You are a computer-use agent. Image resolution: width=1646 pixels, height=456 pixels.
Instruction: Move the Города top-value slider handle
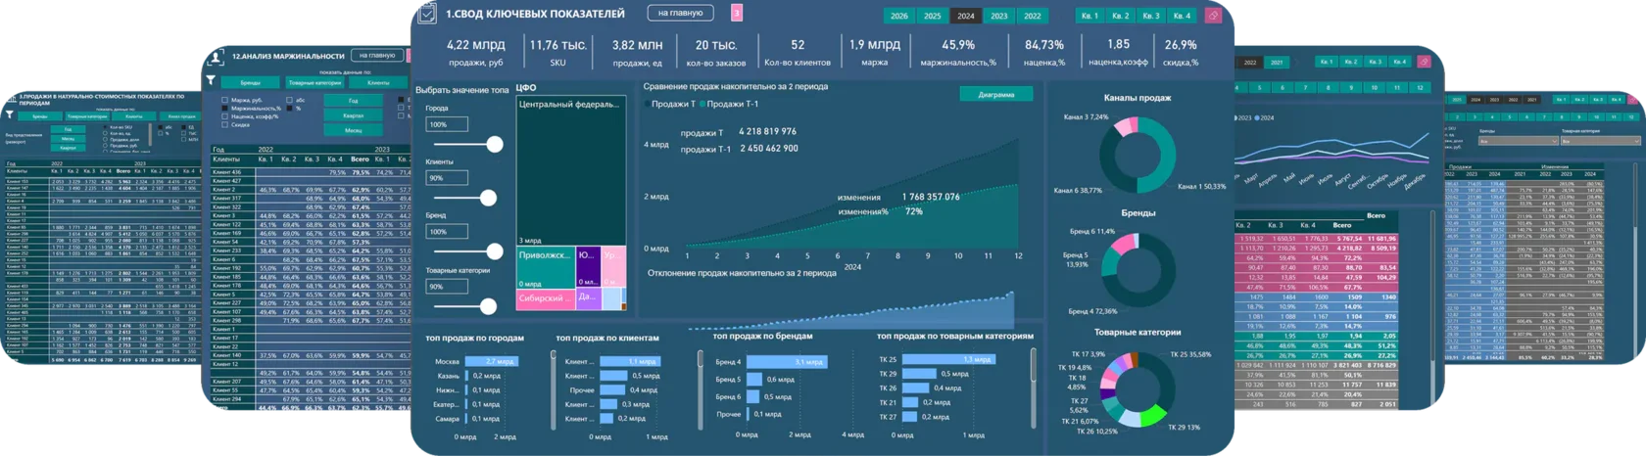pos(495,144)
